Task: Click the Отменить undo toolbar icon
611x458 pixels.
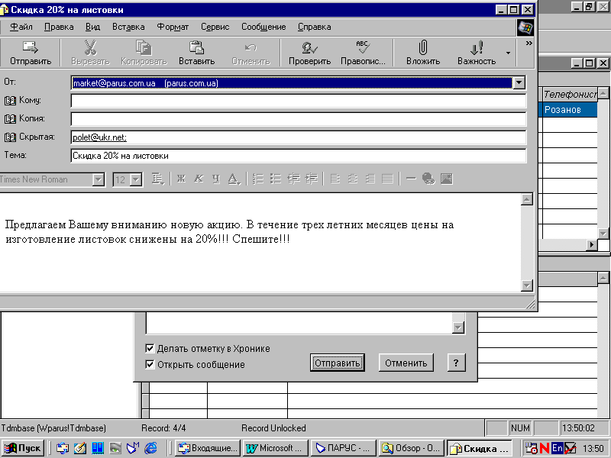Action: (251, 48)
